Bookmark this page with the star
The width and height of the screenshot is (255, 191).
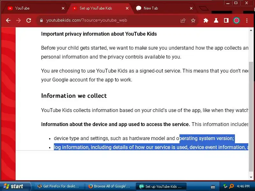pos(193,20)
